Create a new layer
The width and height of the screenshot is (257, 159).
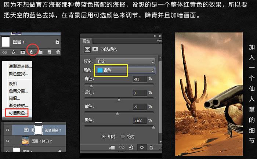[49, 52]
